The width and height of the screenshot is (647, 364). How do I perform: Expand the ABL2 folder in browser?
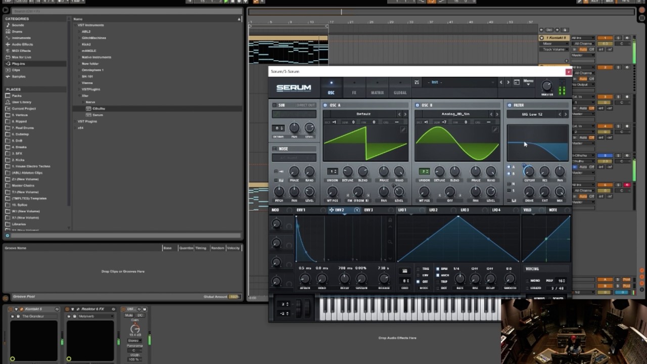79,31
